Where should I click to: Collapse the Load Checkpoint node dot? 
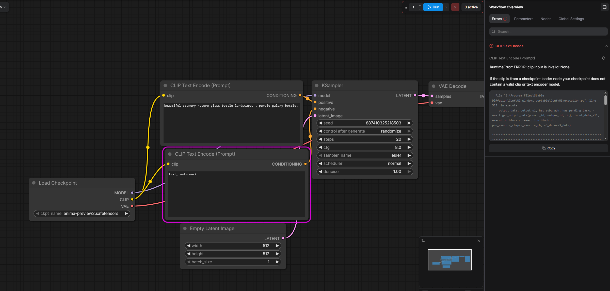click(x=34, y=183)
